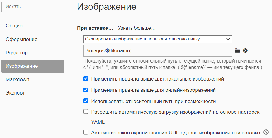Open folder browser next to image path

coord(238,50)
